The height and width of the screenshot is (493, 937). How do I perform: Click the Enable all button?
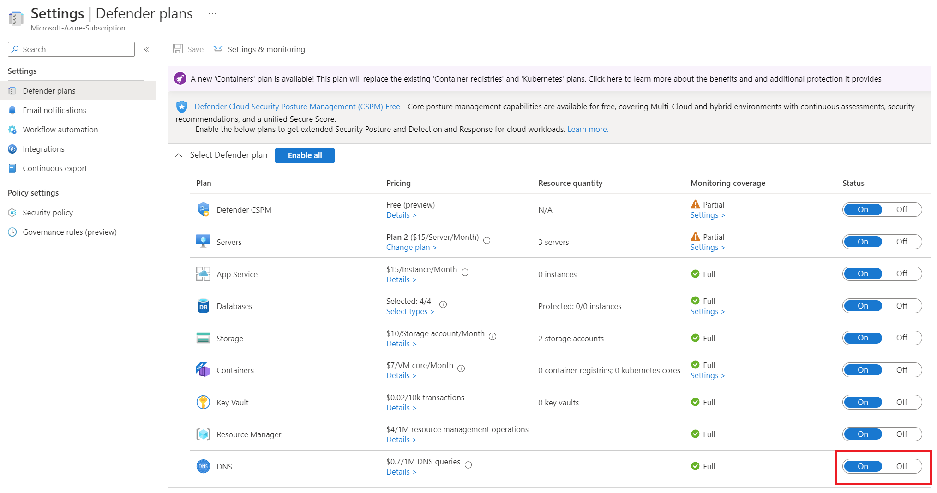(305, 155)
